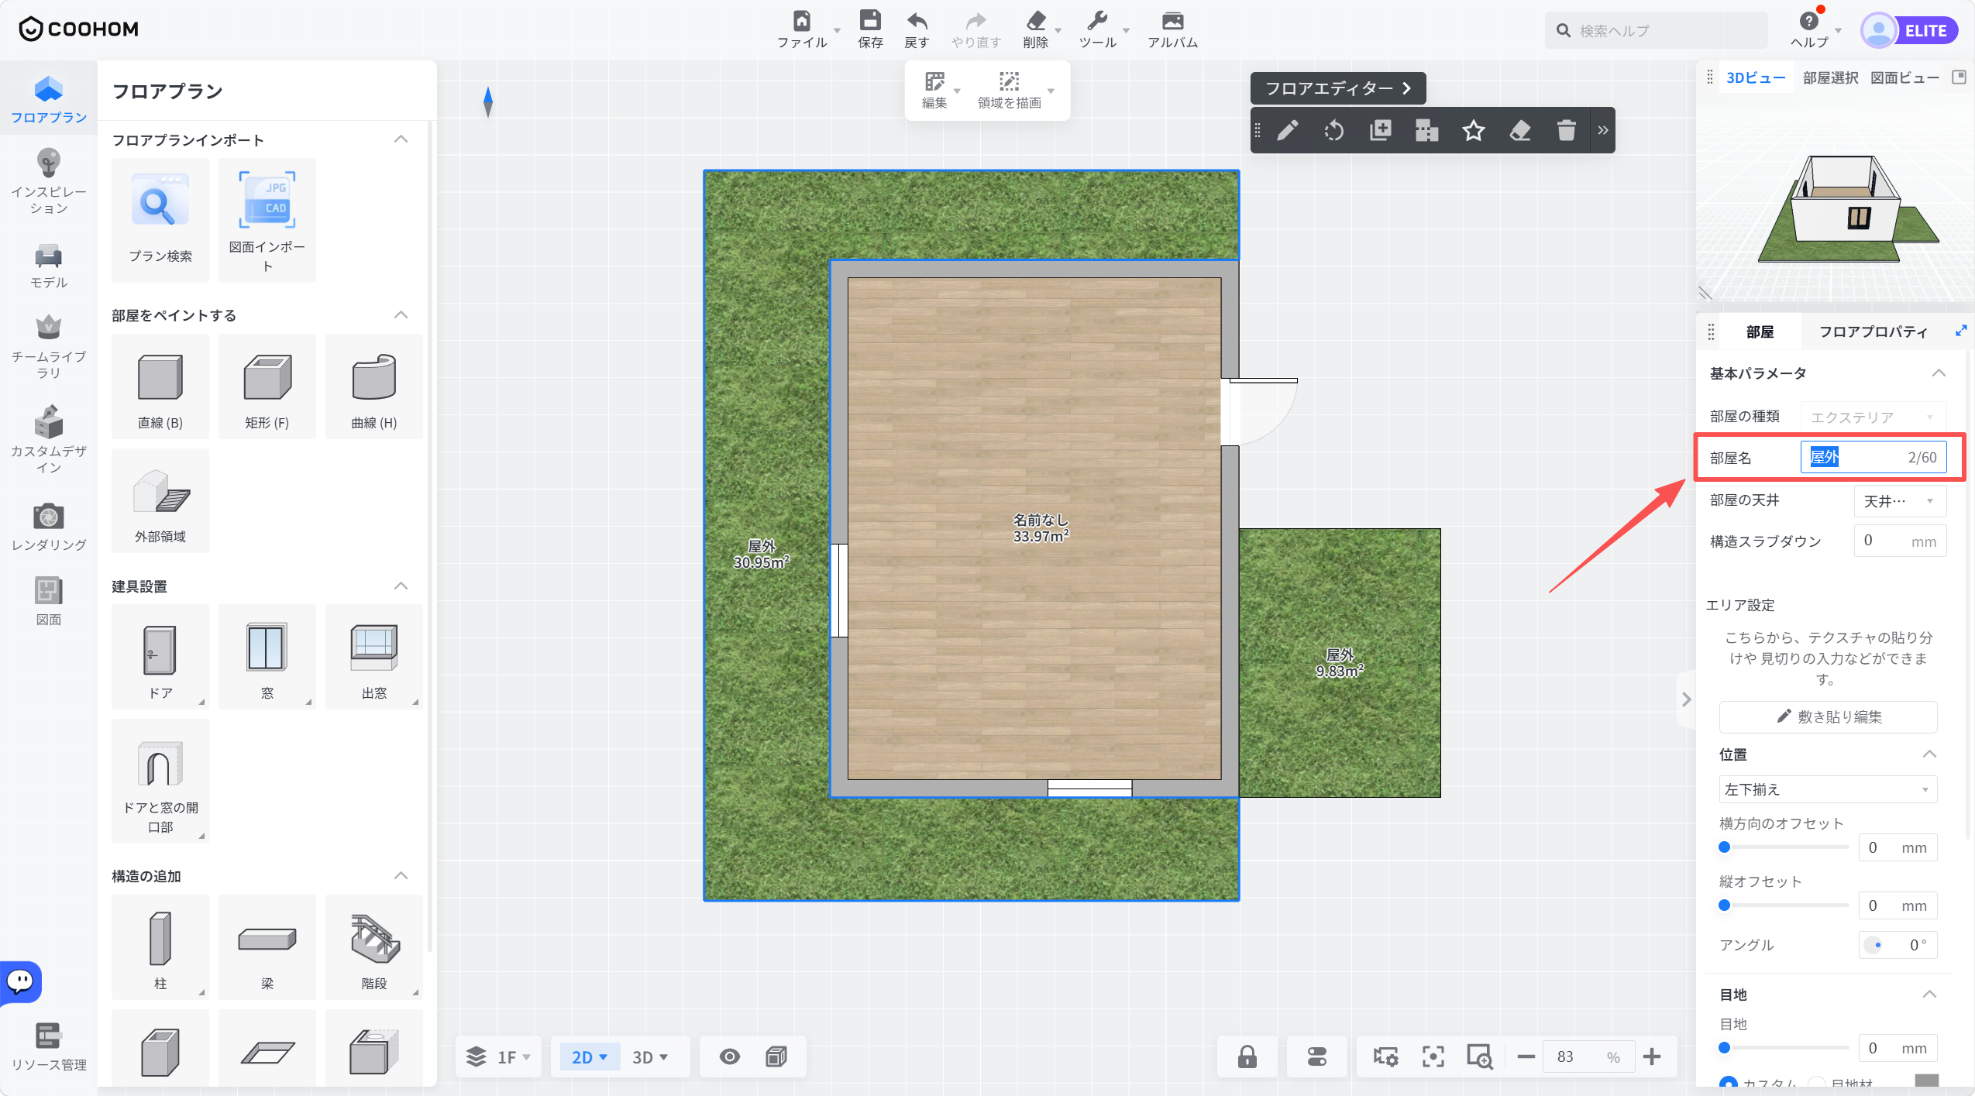The image size is (1975, 1096).
Task: Open モデル in the left sidebar
Action: coord(48,267)
